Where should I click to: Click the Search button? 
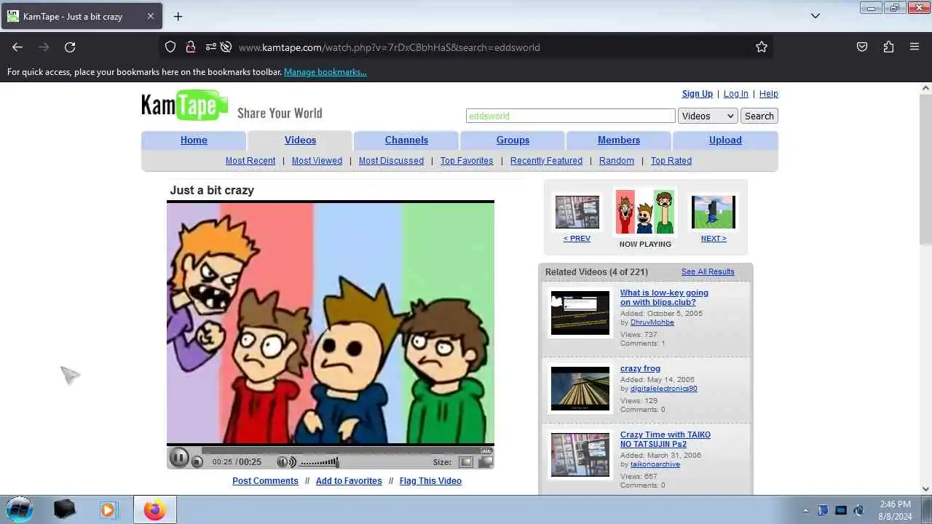click(x=759, y=116)
